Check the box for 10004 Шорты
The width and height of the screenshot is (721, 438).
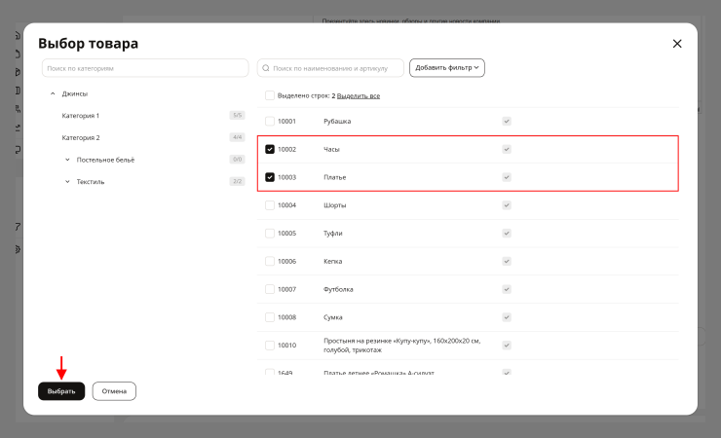(270, 205)
